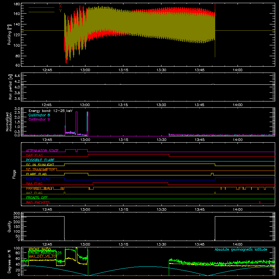Click the PARTICLE_FLAG label
This screenshot has width=279, height=279.
point(39,188)
